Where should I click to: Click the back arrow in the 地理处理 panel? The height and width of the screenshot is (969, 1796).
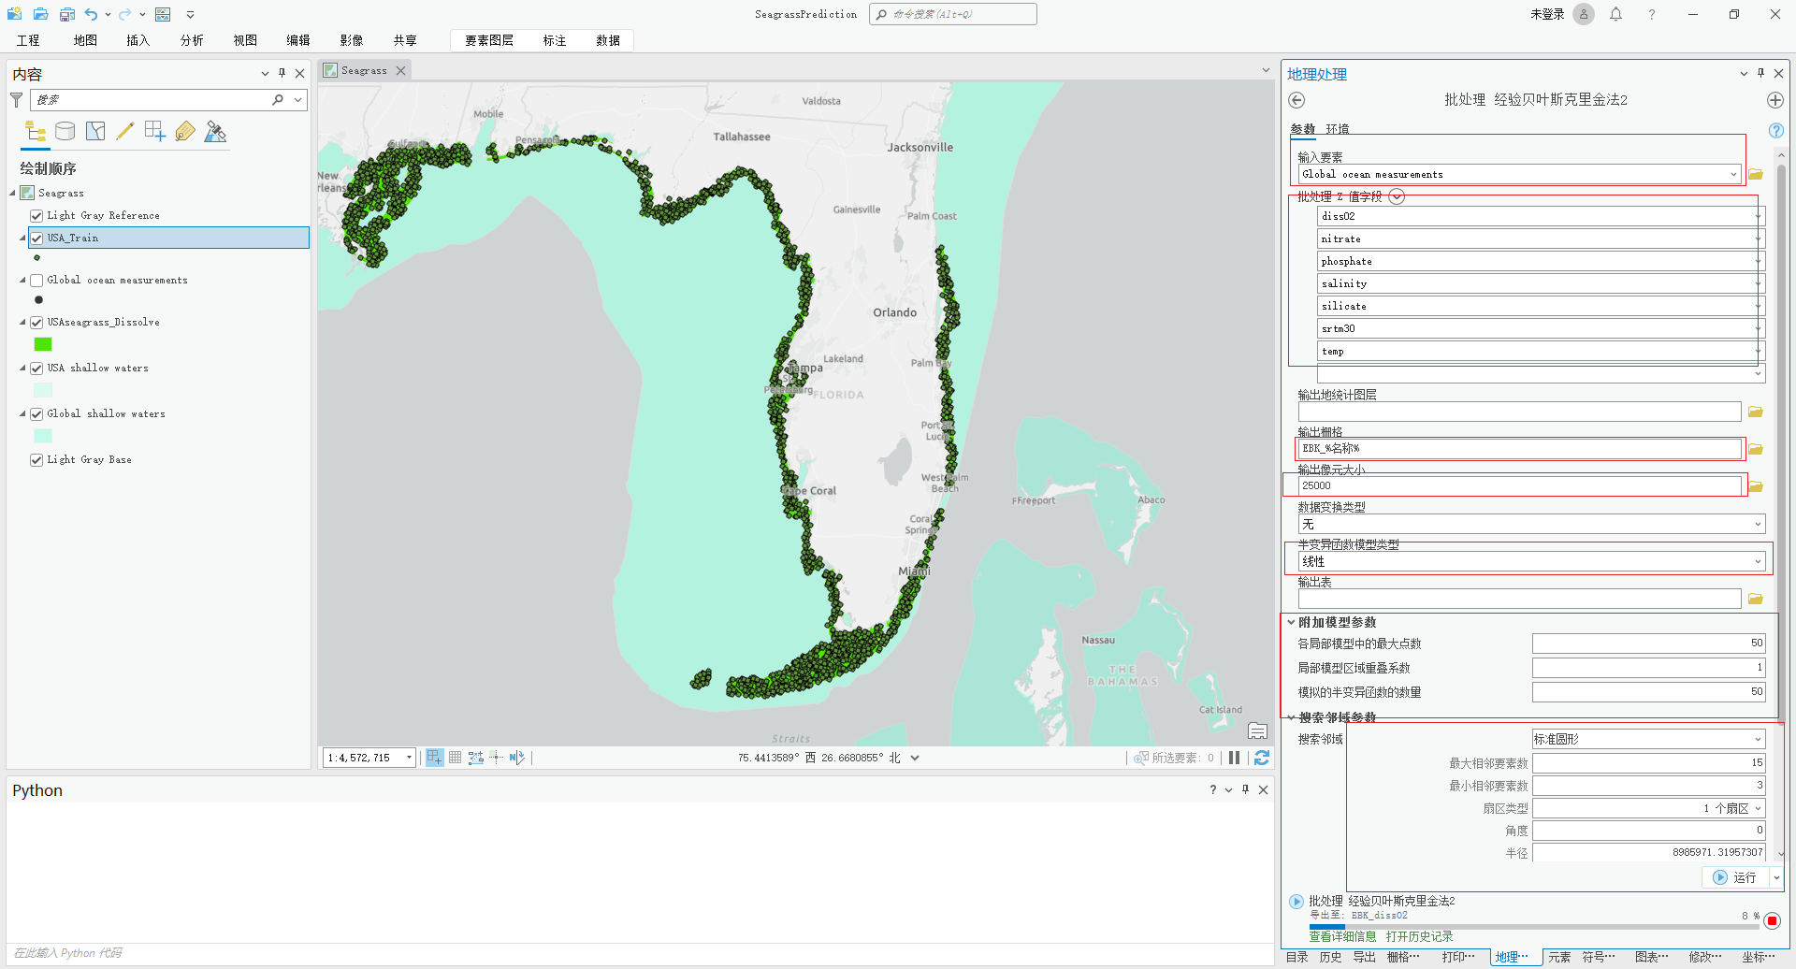1296,100
